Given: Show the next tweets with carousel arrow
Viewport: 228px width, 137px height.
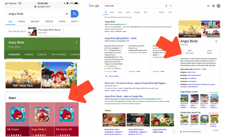Looking at the screenshot, I should coord(174,59).
